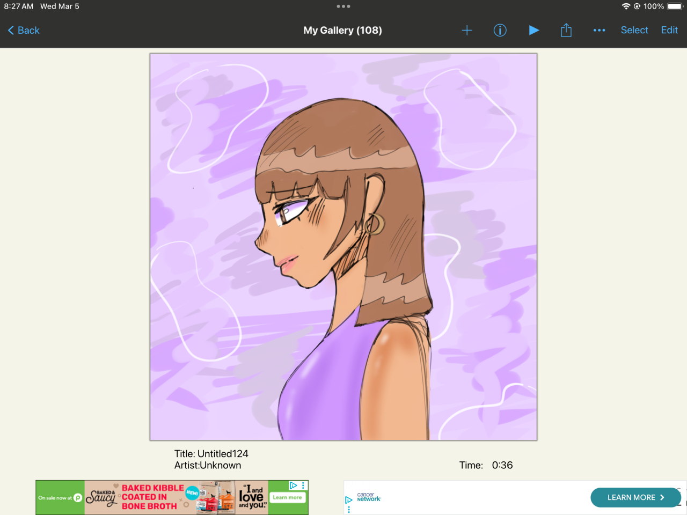This screenshot has width=687, height=515.
Task: Tap the 100% battery percentage
Action: [x=654, y=6]
